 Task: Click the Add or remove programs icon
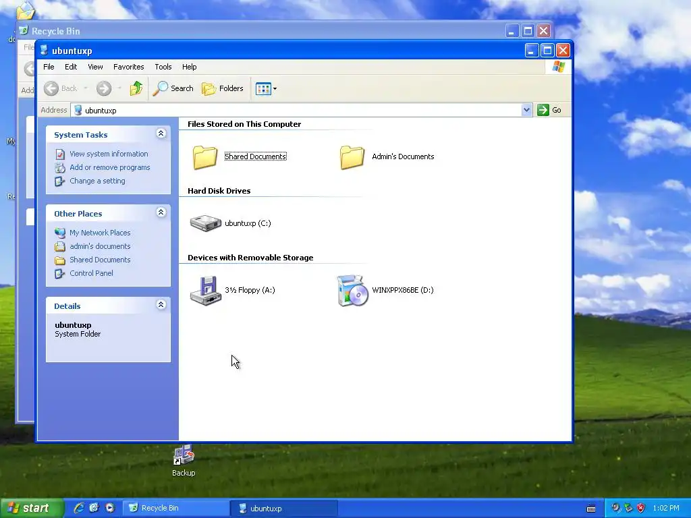[x=60, y=168]
